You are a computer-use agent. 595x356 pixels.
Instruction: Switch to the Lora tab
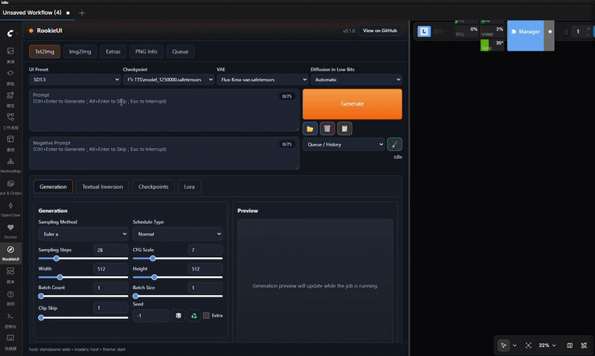point(190,187)
